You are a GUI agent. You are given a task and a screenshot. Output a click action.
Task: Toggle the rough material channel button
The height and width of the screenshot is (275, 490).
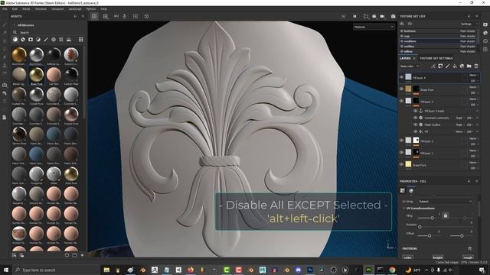468,257
